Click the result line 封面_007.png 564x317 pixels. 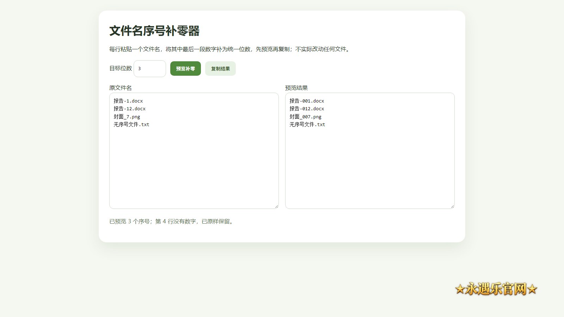click(x=306, y=117)
